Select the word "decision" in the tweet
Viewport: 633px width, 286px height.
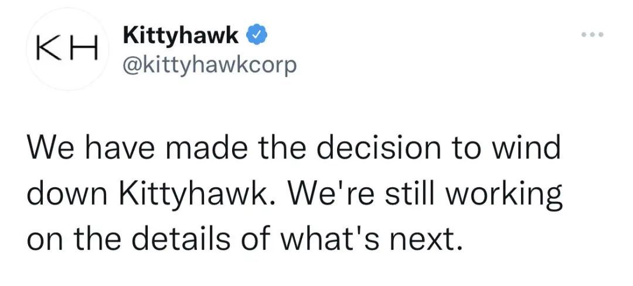[x=377, y=148]
